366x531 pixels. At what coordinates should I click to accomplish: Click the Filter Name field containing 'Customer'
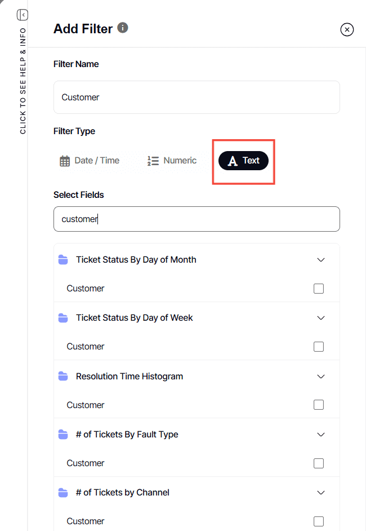point(197,97)
